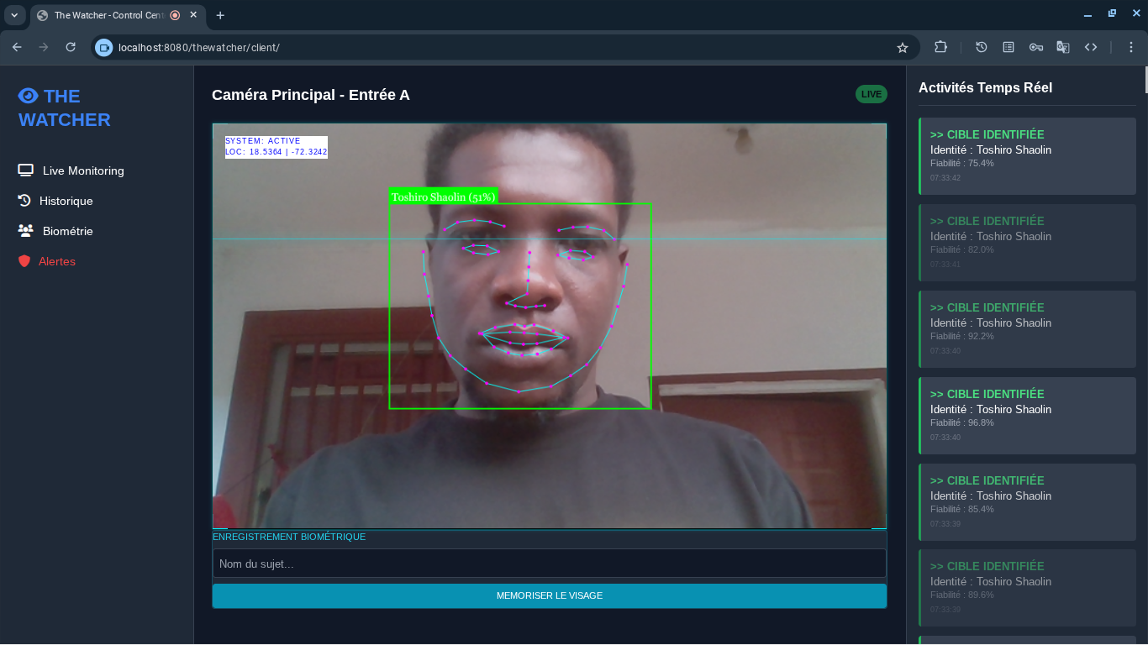This screenshot has height=645, width=1148.
Task: Click the Live Monitoring monitor icon
Action: coord(25,170)
